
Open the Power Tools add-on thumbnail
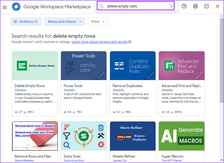coord(84,66)
